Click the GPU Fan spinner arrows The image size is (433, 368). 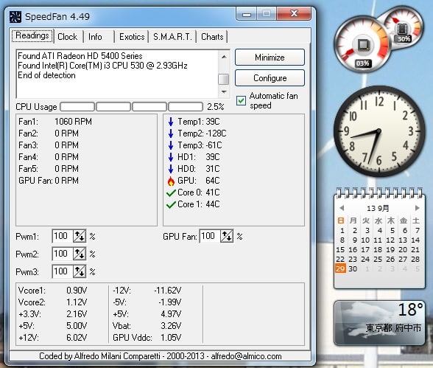point(227,237)
